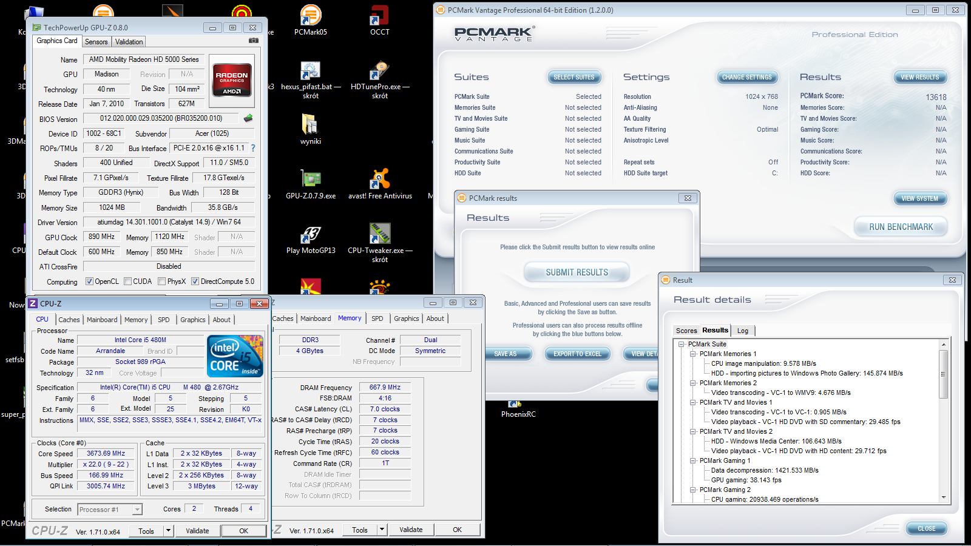The width and height of the screenshot is (971, 546).
Task: Click the PCMark Vantage title bar icon
Action: pyautogui.click(x=441, y=10)
